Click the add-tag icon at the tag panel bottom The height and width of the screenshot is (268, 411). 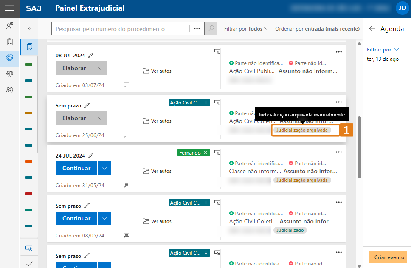(x=29, y=248)
